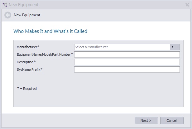Click the back arrow icon
The height and width of the screenshot is (129, 192).
tap(8, 15)
